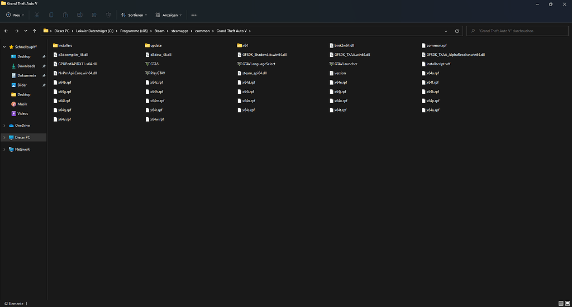
Task: Expand the OneDrive tree node
Action: coord(4,126)
